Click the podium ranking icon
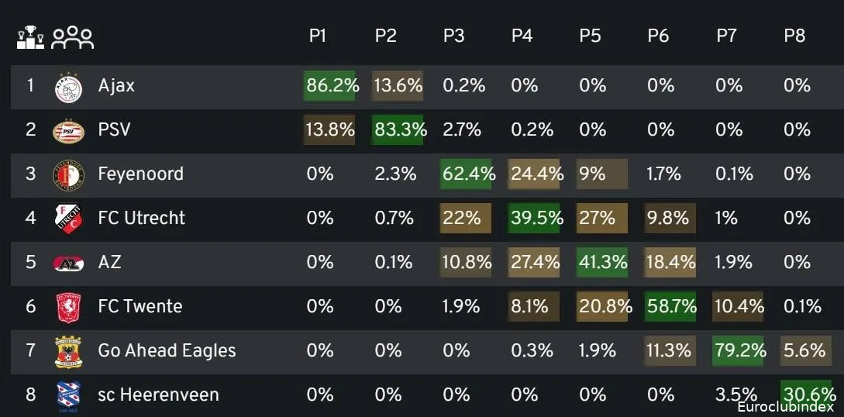Image resolution: width=844 pixels, height=417 pixels. [x=29, y=38]
